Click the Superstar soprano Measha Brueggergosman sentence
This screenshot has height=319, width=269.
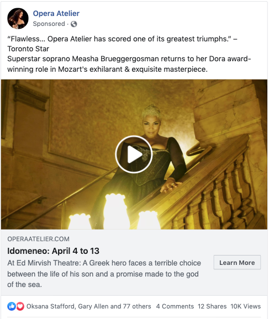pos(129,64)
